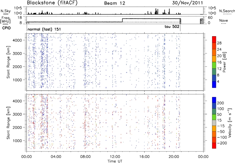Click the '-200' Velocity colorbar tick label

pyautogui.click(x=222, y=143)
